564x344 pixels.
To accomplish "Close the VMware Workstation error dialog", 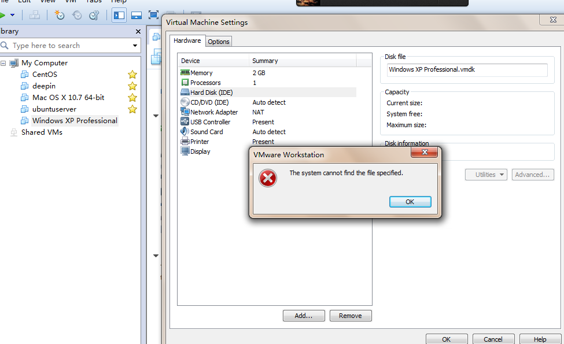I will pyautogui.click(x=425, y=152).
